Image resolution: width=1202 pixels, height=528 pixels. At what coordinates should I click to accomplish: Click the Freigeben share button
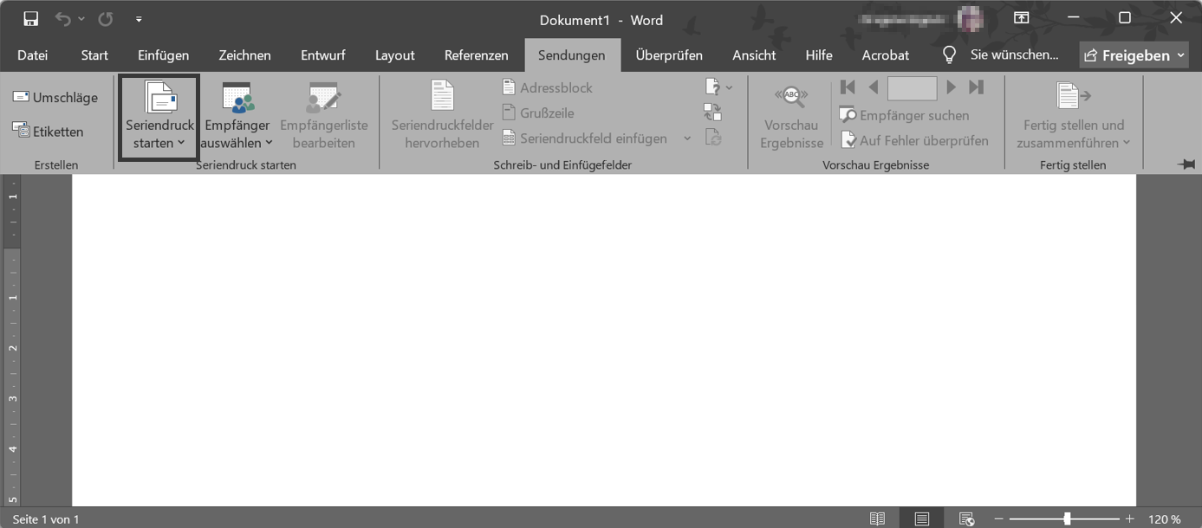point(1134,55)
